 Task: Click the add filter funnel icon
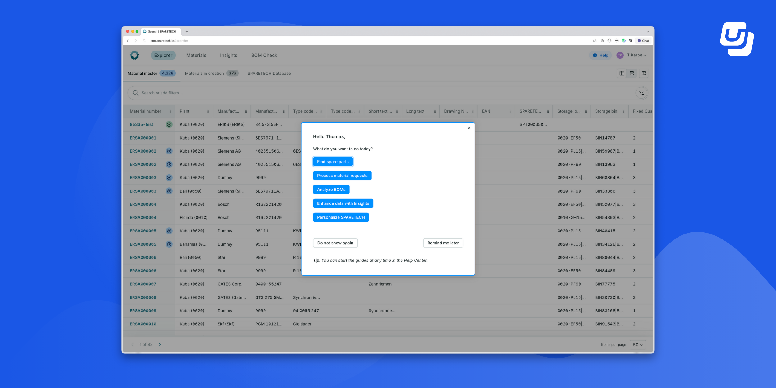pyautogui.click(x=641, y=93)
